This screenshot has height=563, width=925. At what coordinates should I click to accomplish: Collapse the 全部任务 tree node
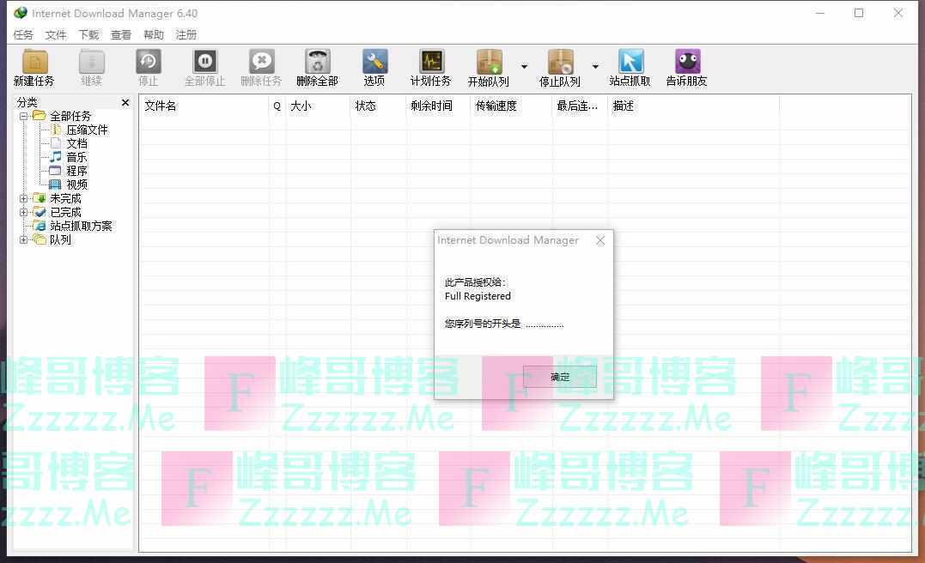pyautogui.click(x=24, y=116)
